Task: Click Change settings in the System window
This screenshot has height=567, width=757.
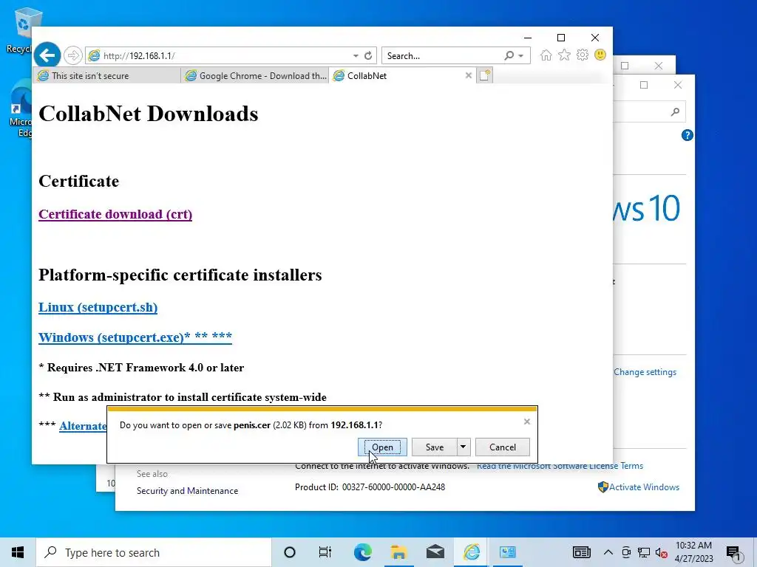Action: (x=645, y=372)
